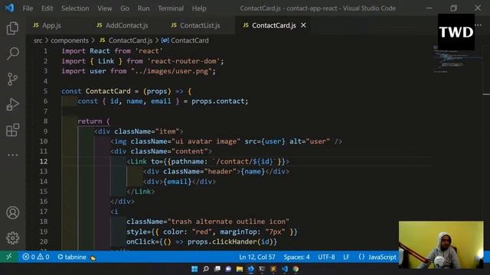
Task: Open editor More Actions ellipsis at top right
Action: point(478,25)
